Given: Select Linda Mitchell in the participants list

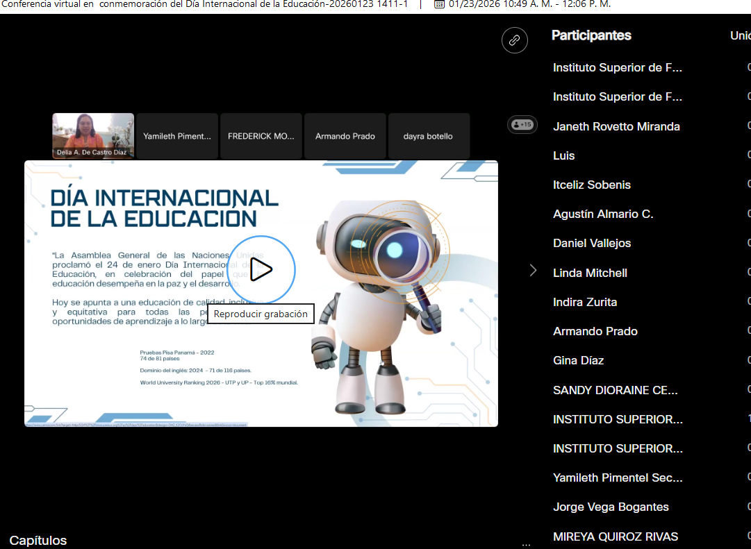Looking at the screenshot, I should click(590, 273).
